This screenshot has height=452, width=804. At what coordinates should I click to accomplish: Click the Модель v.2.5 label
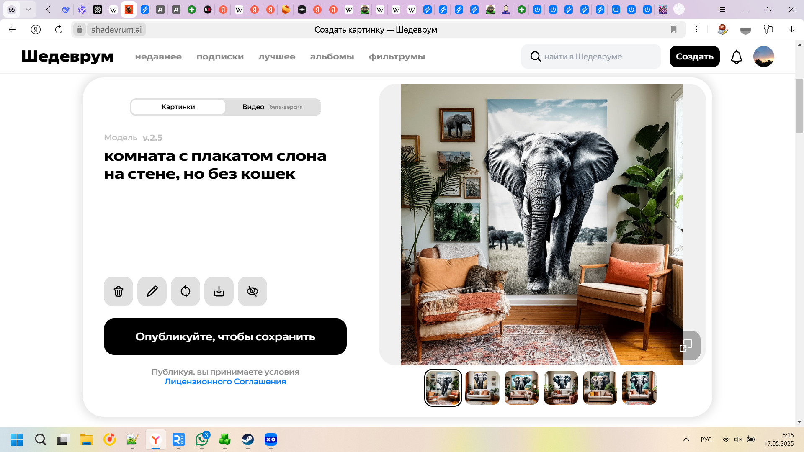(133, 138)
